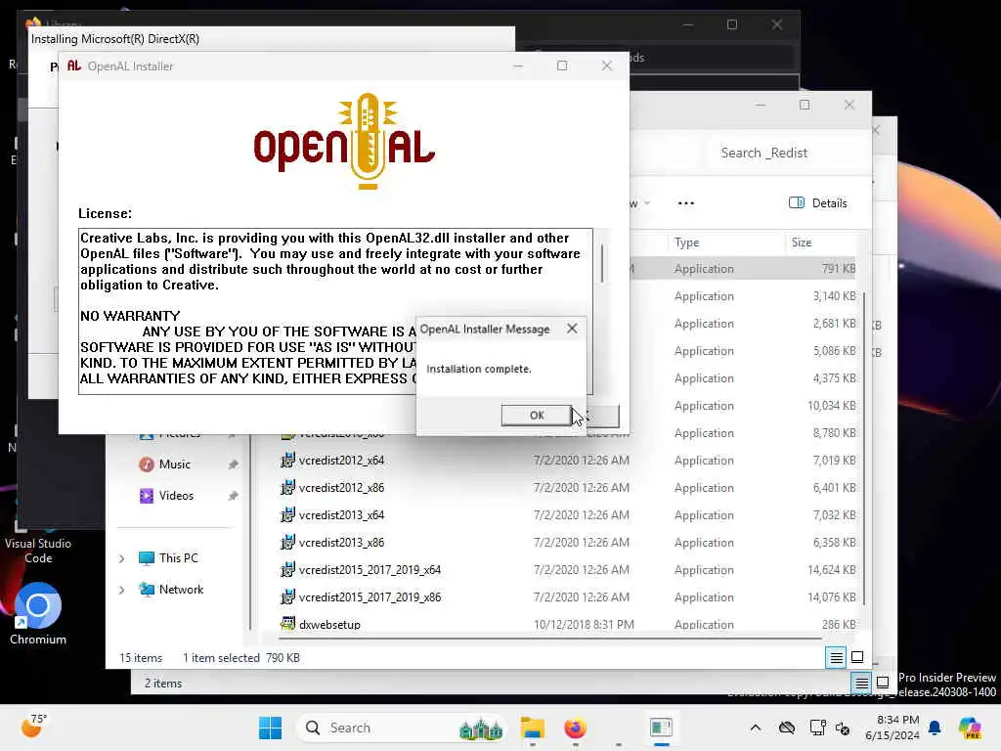Open the See more (three dots) Explorer menu
This screenshot has height=751, width=1001.
point(685,203)
